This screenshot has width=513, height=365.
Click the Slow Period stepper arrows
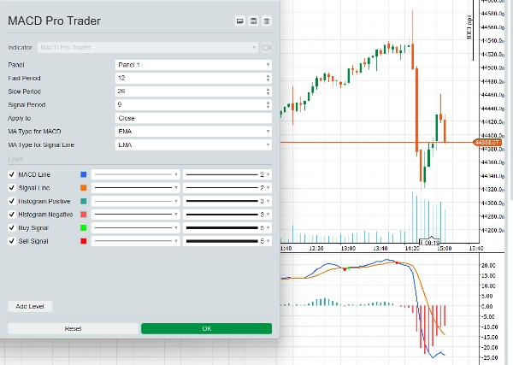pos(268,91)
